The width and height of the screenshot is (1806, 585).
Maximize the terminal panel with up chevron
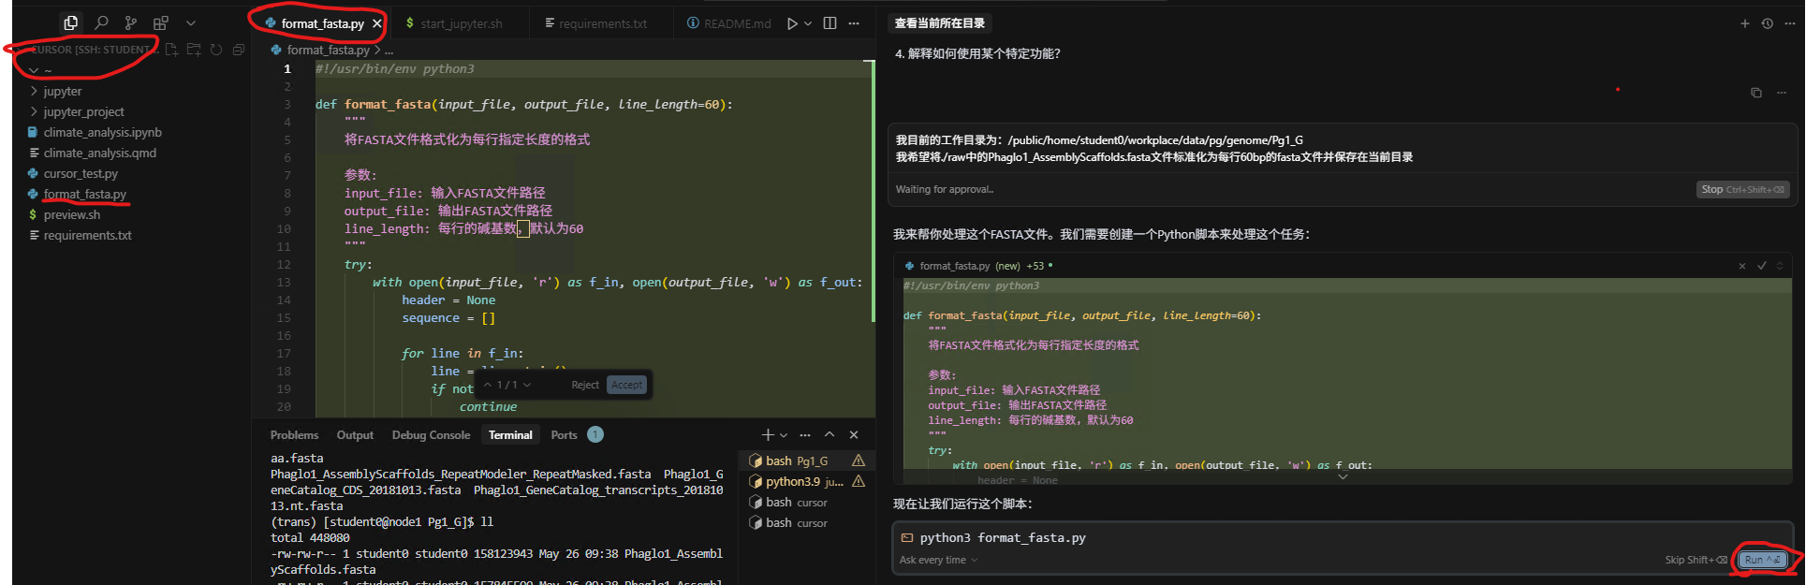(x=830, y=434)
